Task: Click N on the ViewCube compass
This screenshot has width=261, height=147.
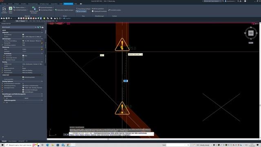Action: coord(251,27)
